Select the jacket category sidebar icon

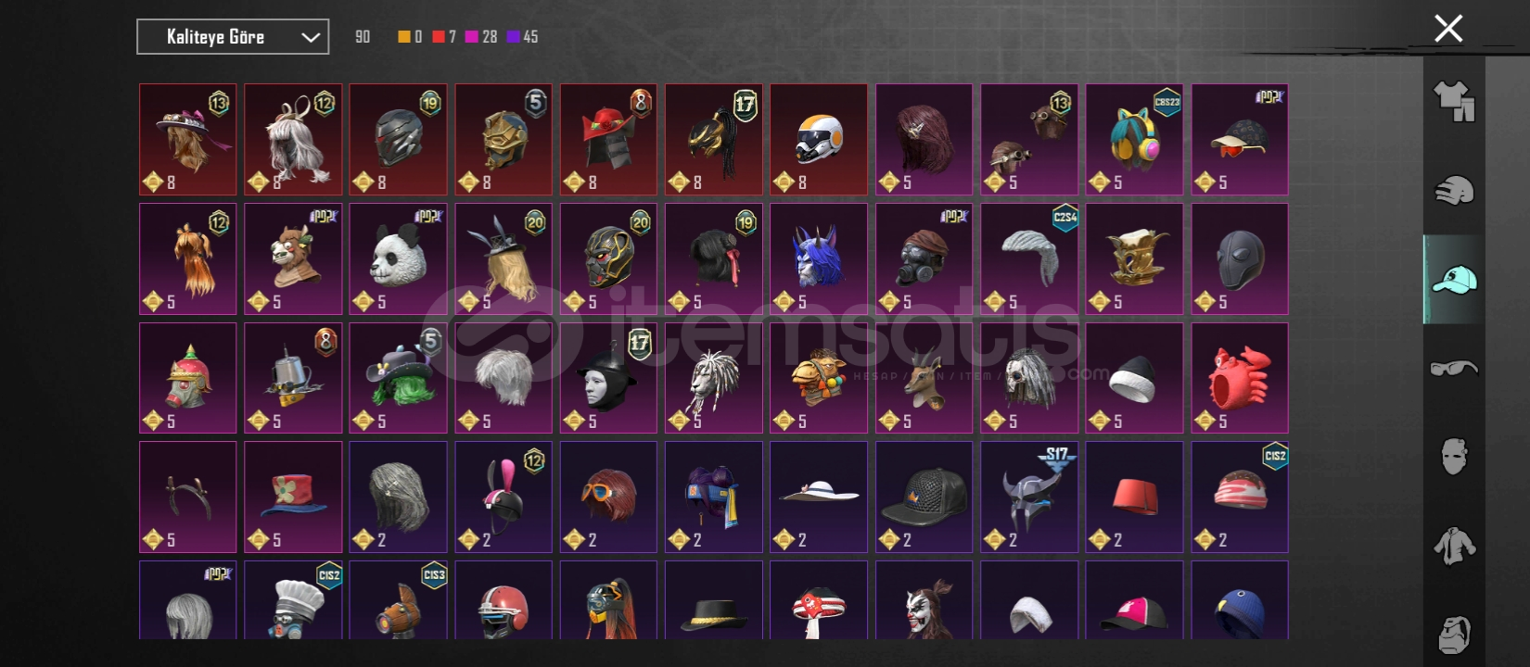[1453, 546]
